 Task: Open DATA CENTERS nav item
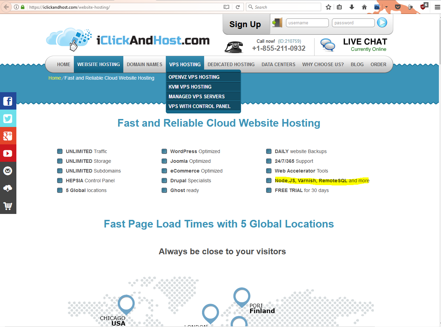click(278, 64)
